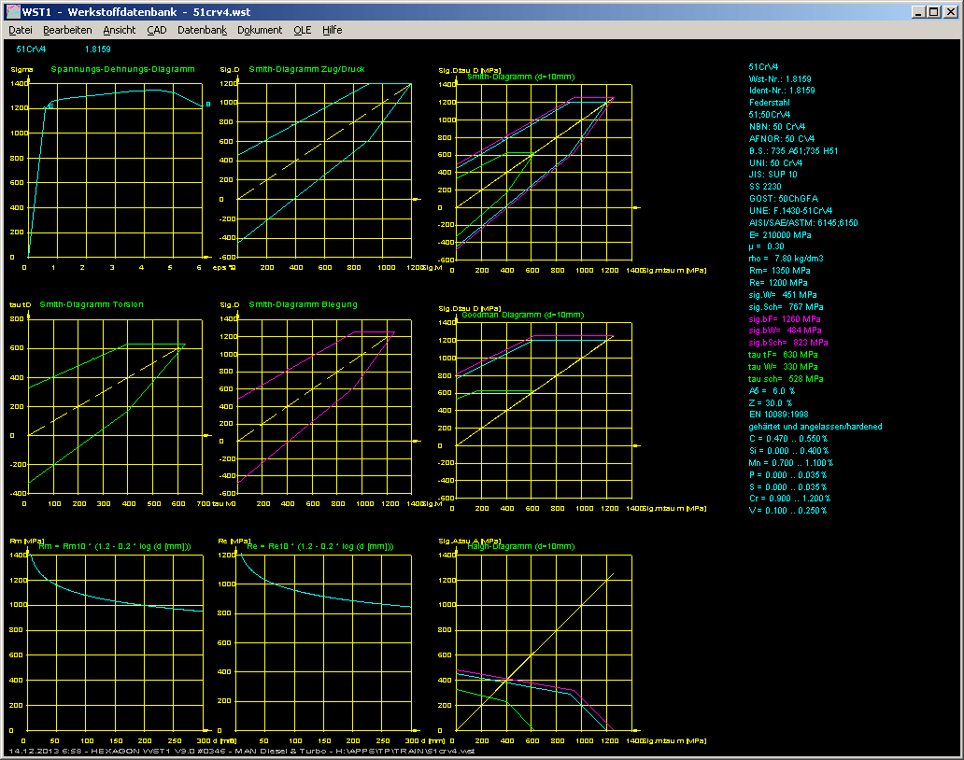
Task: Click the Rm versus diameter curve chart
Action: pyautogui.click(x=116, y=641)
